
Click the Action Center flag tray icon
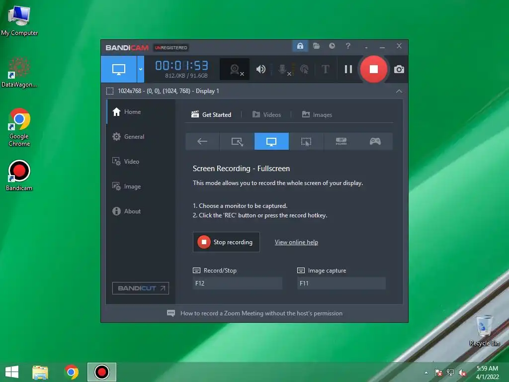(x=438, y=373)
